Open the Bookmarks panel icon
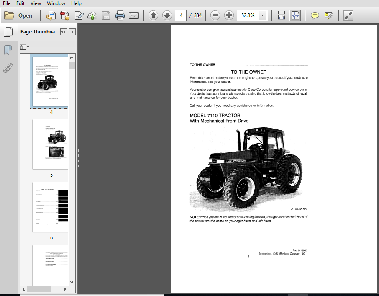This screenshot has height=296, width=379. [8, 50]
